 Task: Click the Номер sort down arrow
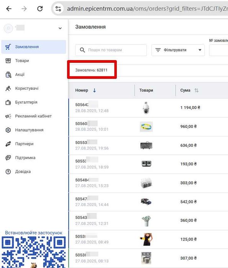[x=94, y=90]
